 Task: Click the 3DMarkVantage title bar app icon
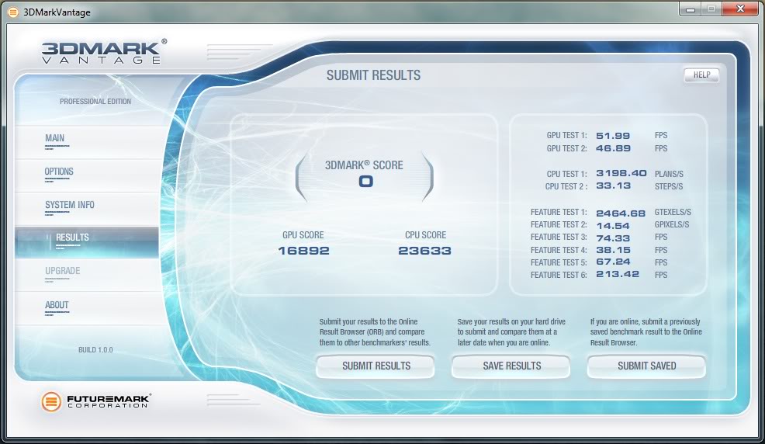[x=13, y=12]
